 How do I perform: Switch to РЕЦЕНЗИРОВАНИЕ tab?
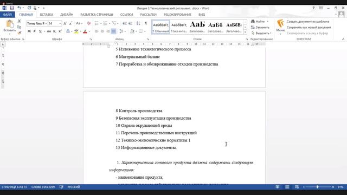coord(177,15)
